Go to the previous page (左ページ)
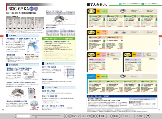This screenshot has width=162, height=119. [75, 116]
